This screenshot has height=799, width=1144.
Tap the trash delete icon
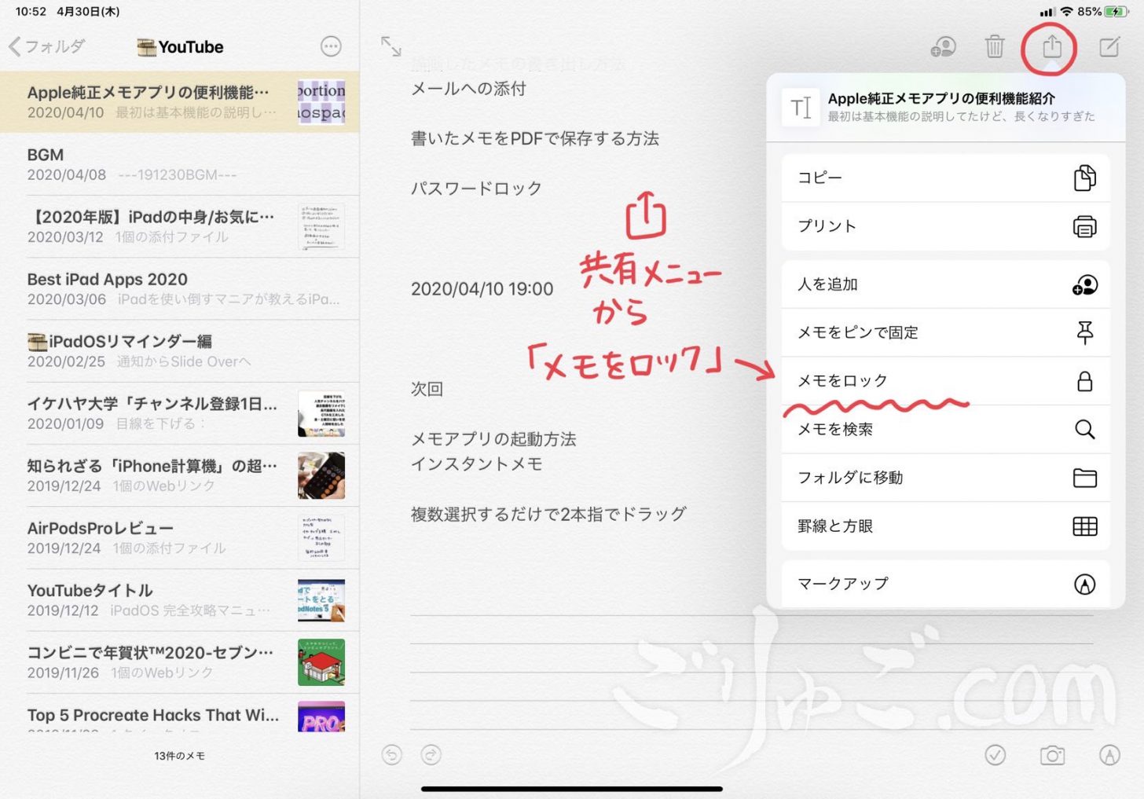pos(994,47)
